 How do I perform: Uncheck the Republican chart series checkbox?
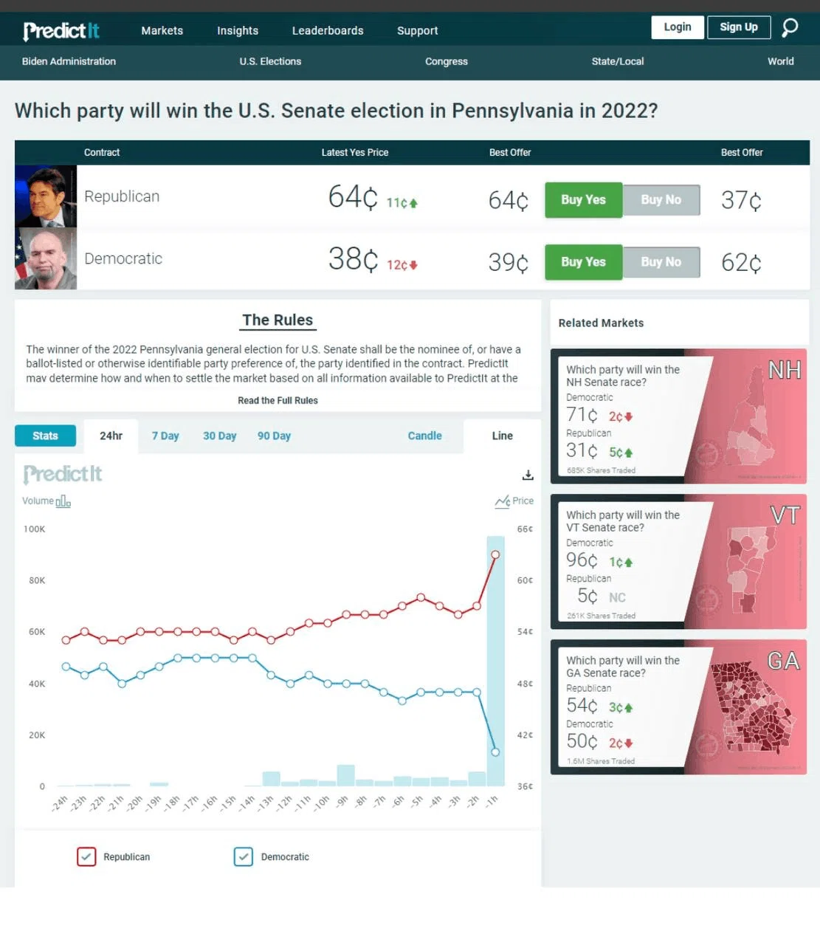pos(86,856)
